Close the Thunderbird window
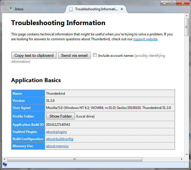This screenshot has width=191, height=170. pos(183,3)
